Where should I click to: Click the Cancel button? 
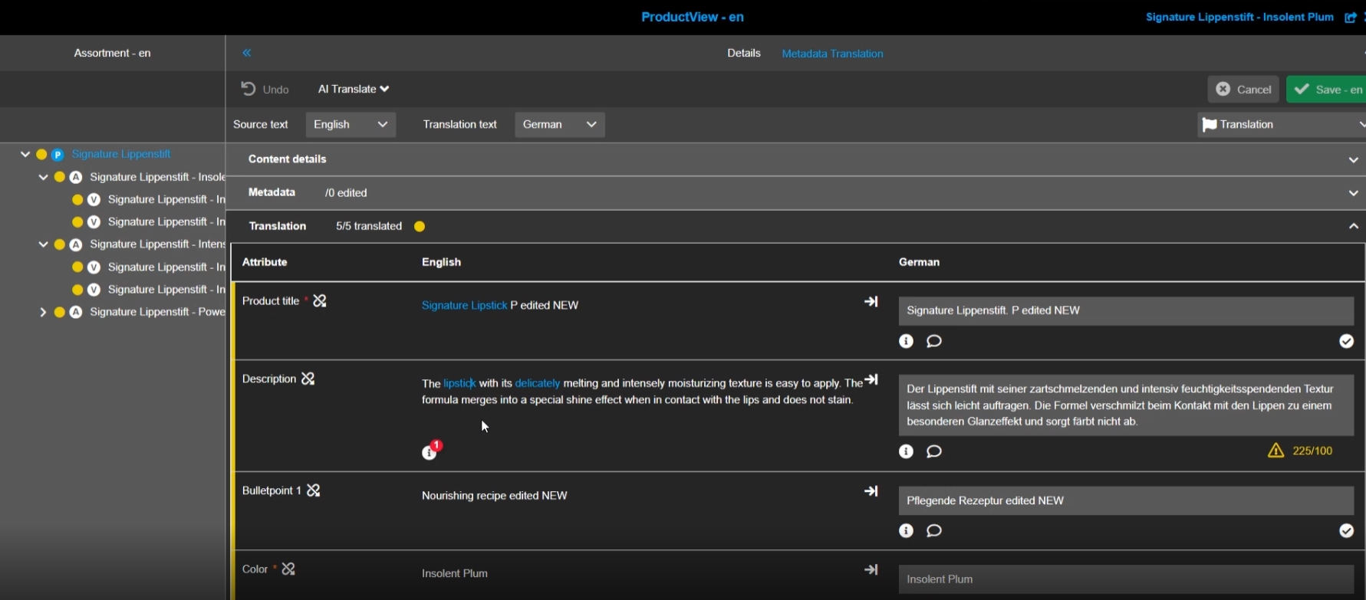coord(1243,90)
